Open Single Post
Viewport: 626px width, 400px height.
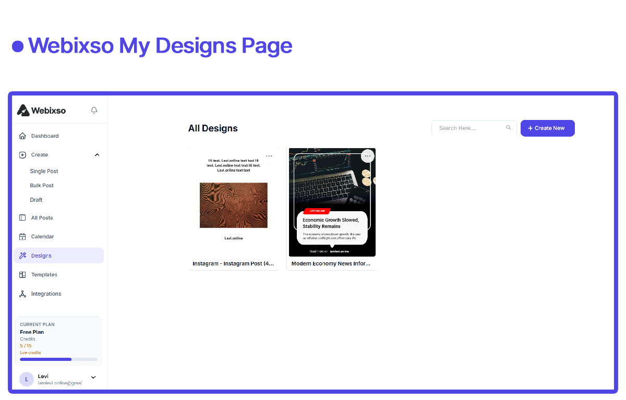[44, 171]
